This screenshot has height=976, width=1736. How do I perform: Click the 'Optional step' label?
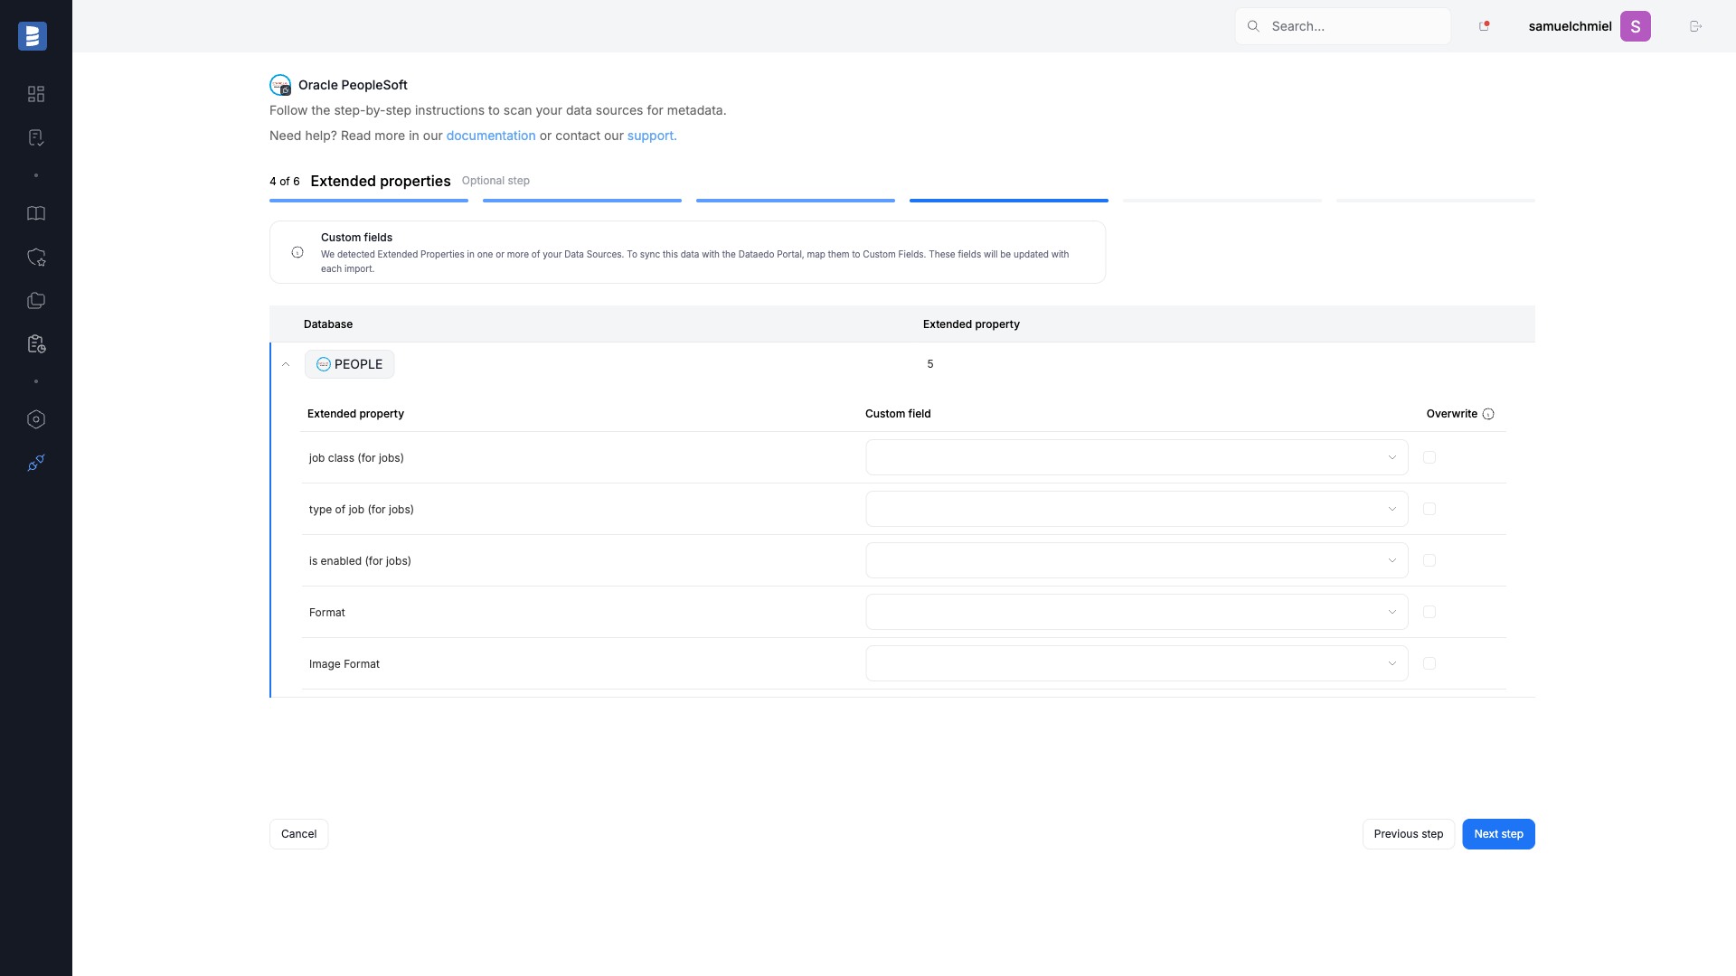[x=495, y=181]
